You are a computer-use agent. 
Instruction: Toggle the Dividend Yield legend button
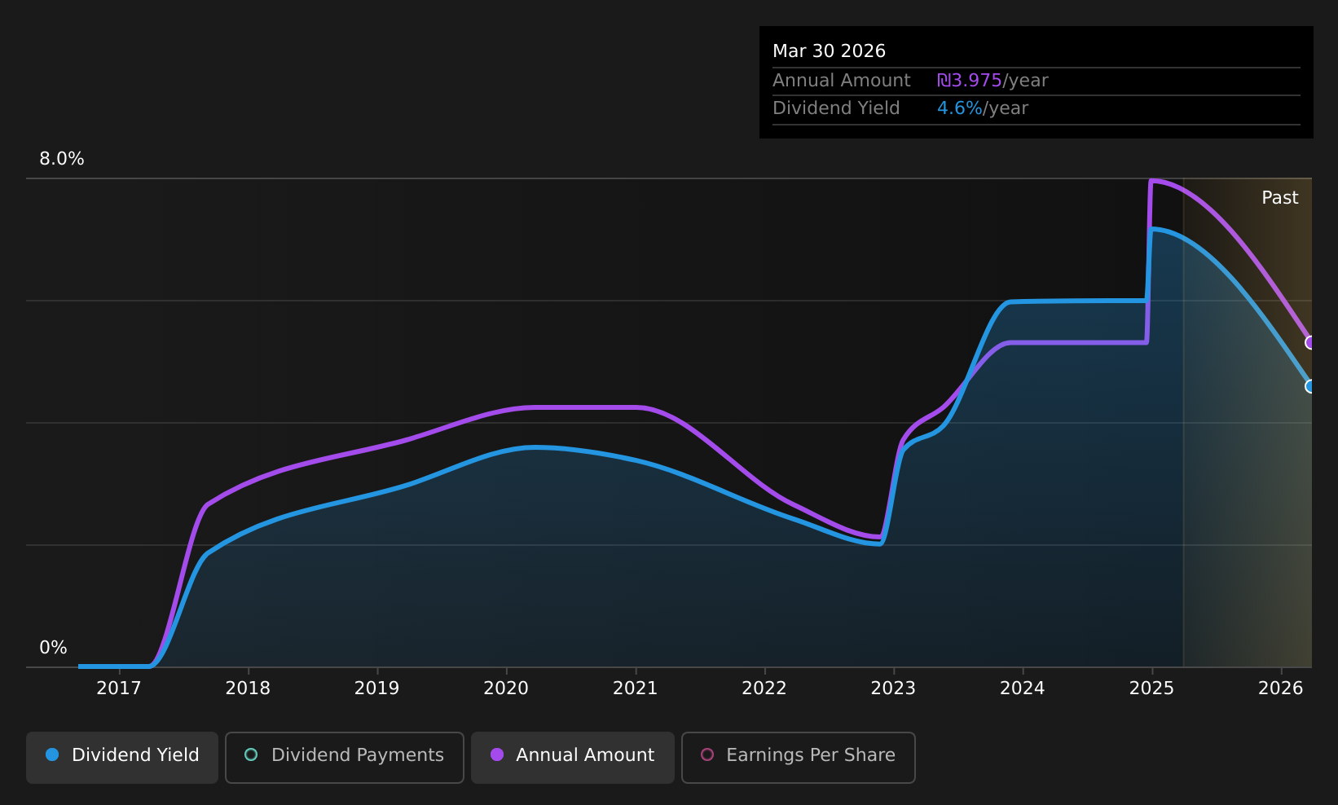pyautogui.click(x=122, y=757)
